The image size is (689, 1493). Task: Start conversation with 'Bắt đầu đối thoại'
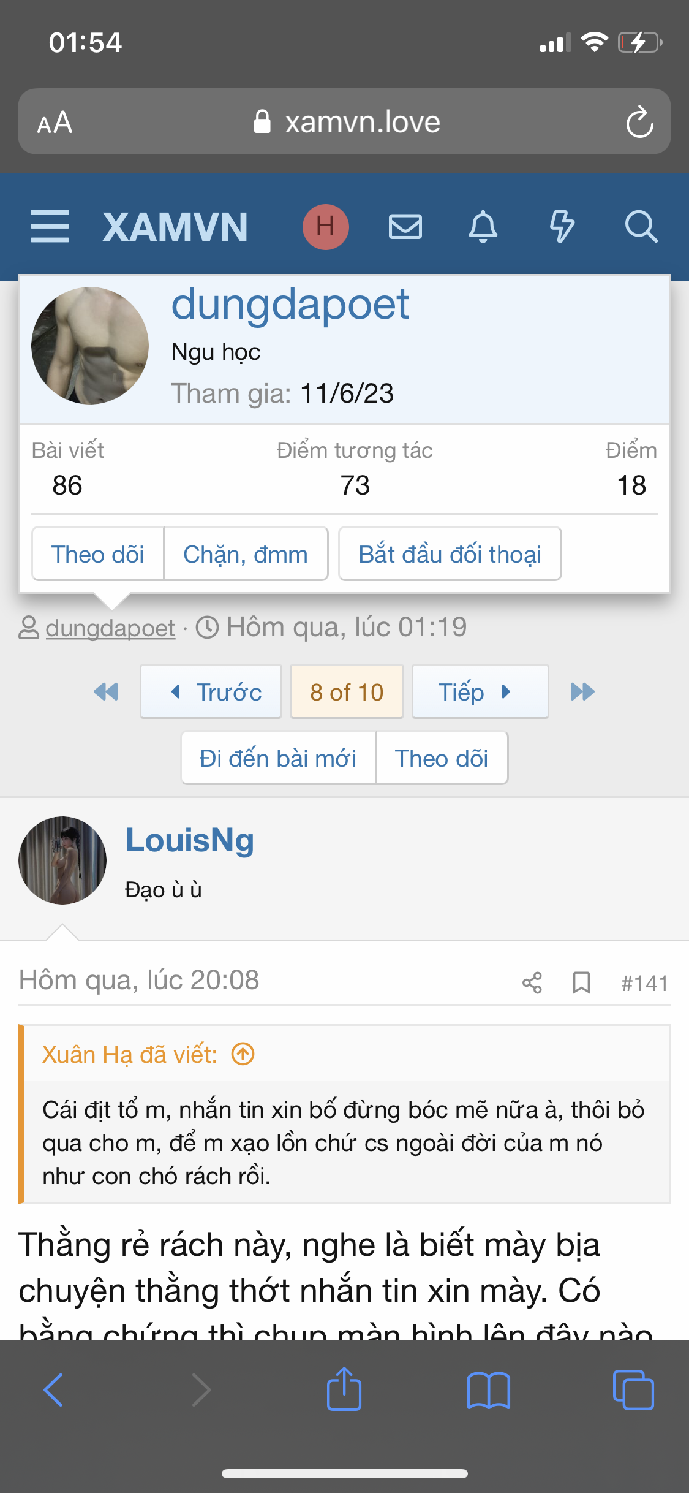[450, 554]
